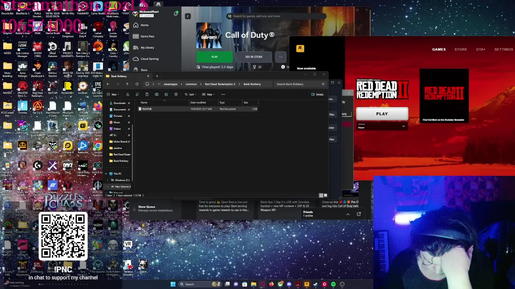Click Show Queue in Xbox app

pos(153,208)
